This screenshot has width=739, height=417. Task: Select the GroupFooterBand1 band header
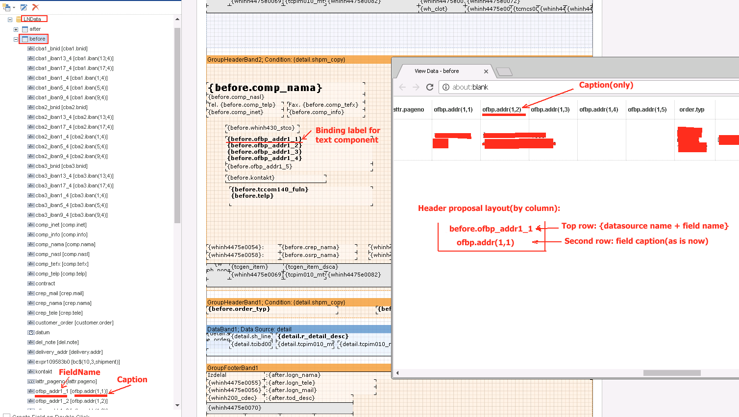(x=299, y=368)
